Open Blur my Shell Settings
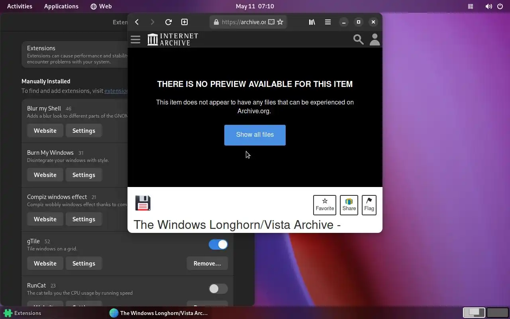The image size is (510, 319). pos(84,131)
